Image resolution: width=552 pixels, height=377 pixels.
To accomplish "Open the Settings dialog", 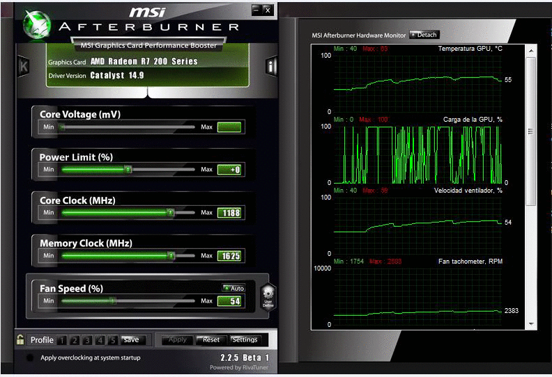I will point(245,339).
